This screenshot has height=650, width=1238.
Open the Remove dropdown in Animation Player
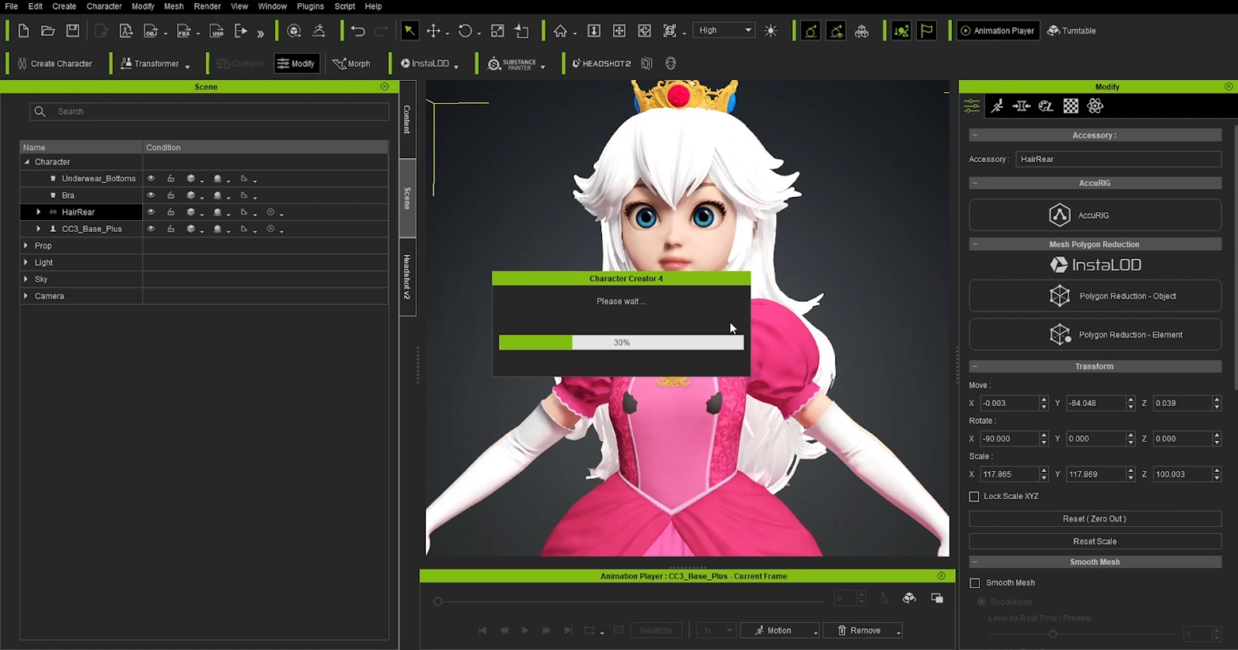[x=899, y=633]
